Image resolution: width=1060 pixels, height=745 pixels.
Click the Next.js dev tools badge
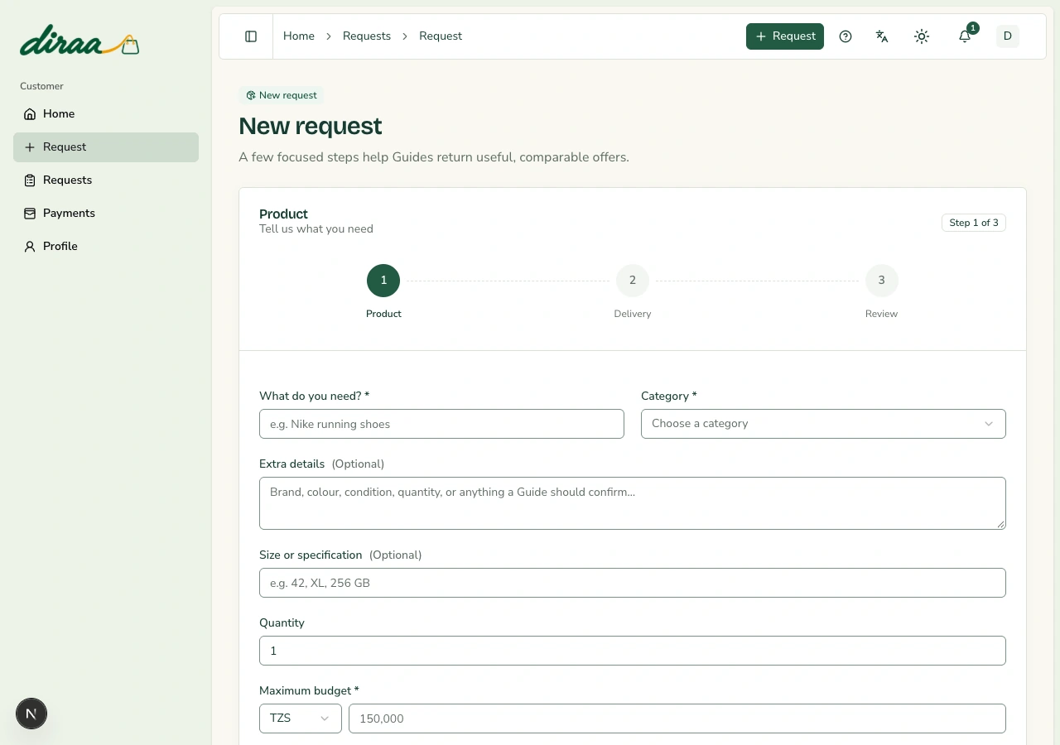tap(31, 714)
